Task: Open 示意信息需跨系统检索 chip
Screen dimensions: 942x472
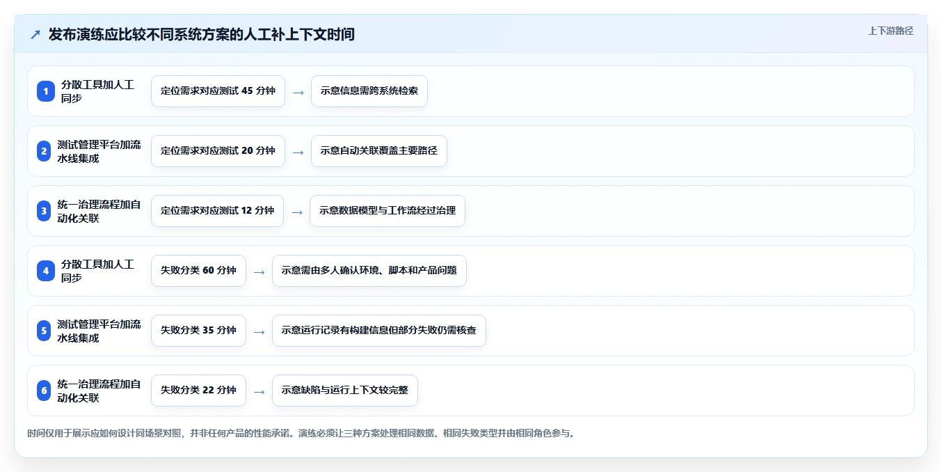Action: [x=369, y=91]
